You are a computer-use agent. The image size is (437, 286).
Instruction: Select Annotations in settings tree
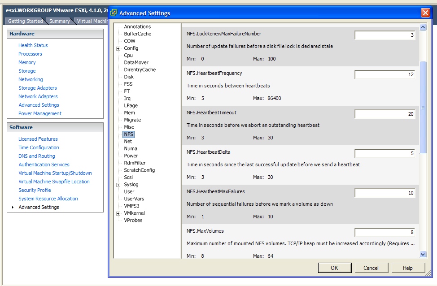137,27
